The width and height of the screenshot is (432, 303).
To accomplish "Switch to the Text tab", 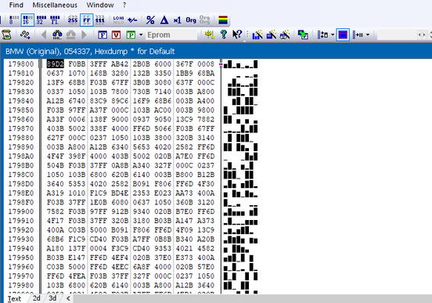I will pyautogui.click(x=15, y=298).
